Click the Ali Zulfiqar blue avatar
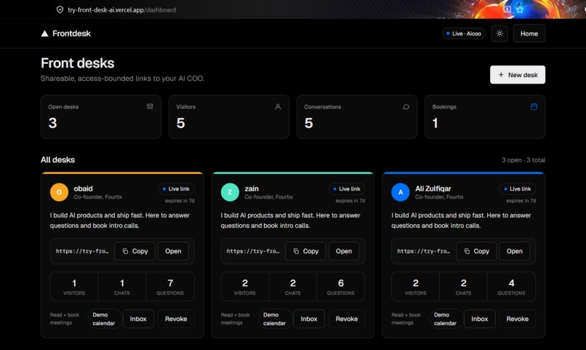The height and width of the screenshot is (350, 586). point(401,192)
